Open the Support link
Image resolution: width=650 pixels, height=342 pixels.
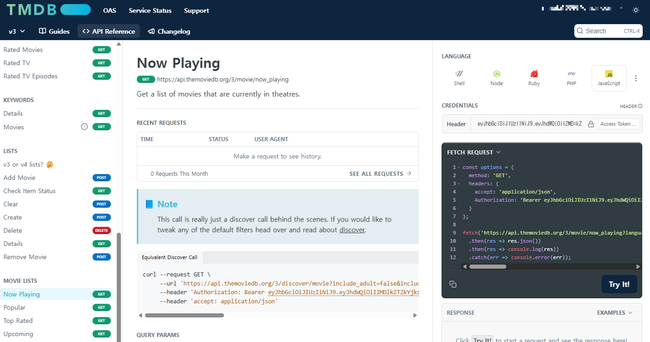[x=197, y=10]
